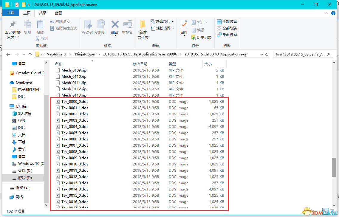
Task: Open the 轻松访问 (Easy access) dropdown
Action: (173, 28)
